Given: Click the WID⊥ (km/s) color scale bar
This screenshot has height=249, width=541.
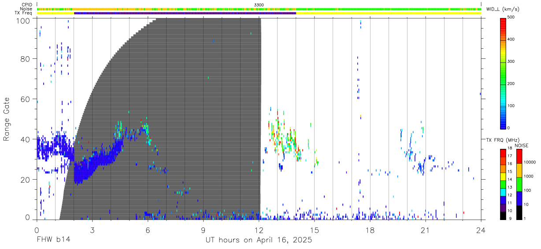Looking at the screenshot, I should click(x=503, y=73).
